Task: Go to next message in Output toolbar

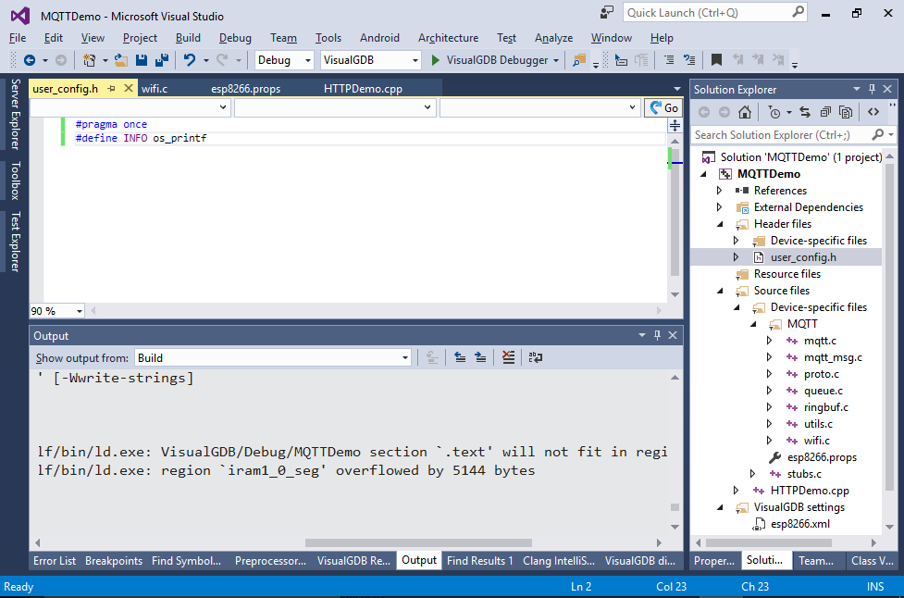Action: point(480,357)
